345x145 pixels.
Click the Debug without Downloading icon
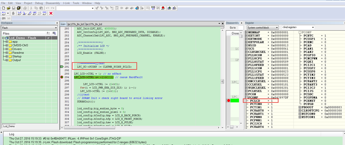coord(174,8)
